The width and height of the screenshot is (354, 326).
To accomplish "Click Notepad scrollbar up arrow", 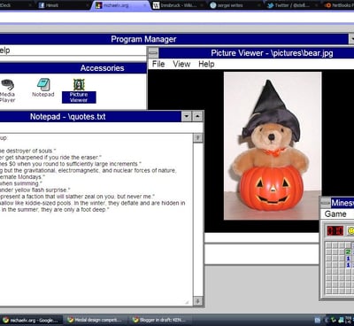I will [x=197, y=137].
